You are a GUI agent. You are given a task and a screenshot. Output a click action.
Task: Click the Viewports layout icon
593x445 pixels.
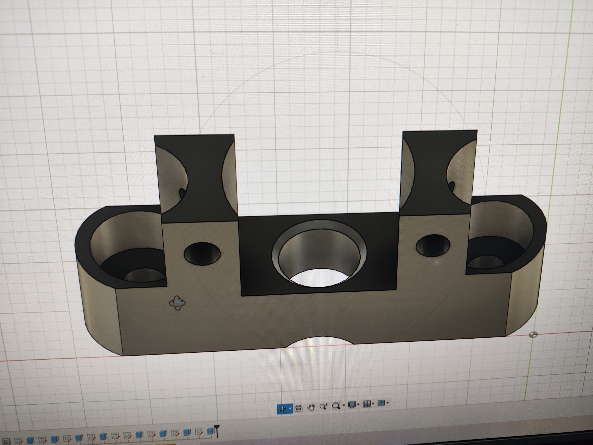point(381,403)
